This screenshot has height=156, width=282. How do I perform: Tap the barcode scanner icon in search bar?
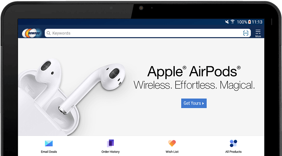[246, 33]
